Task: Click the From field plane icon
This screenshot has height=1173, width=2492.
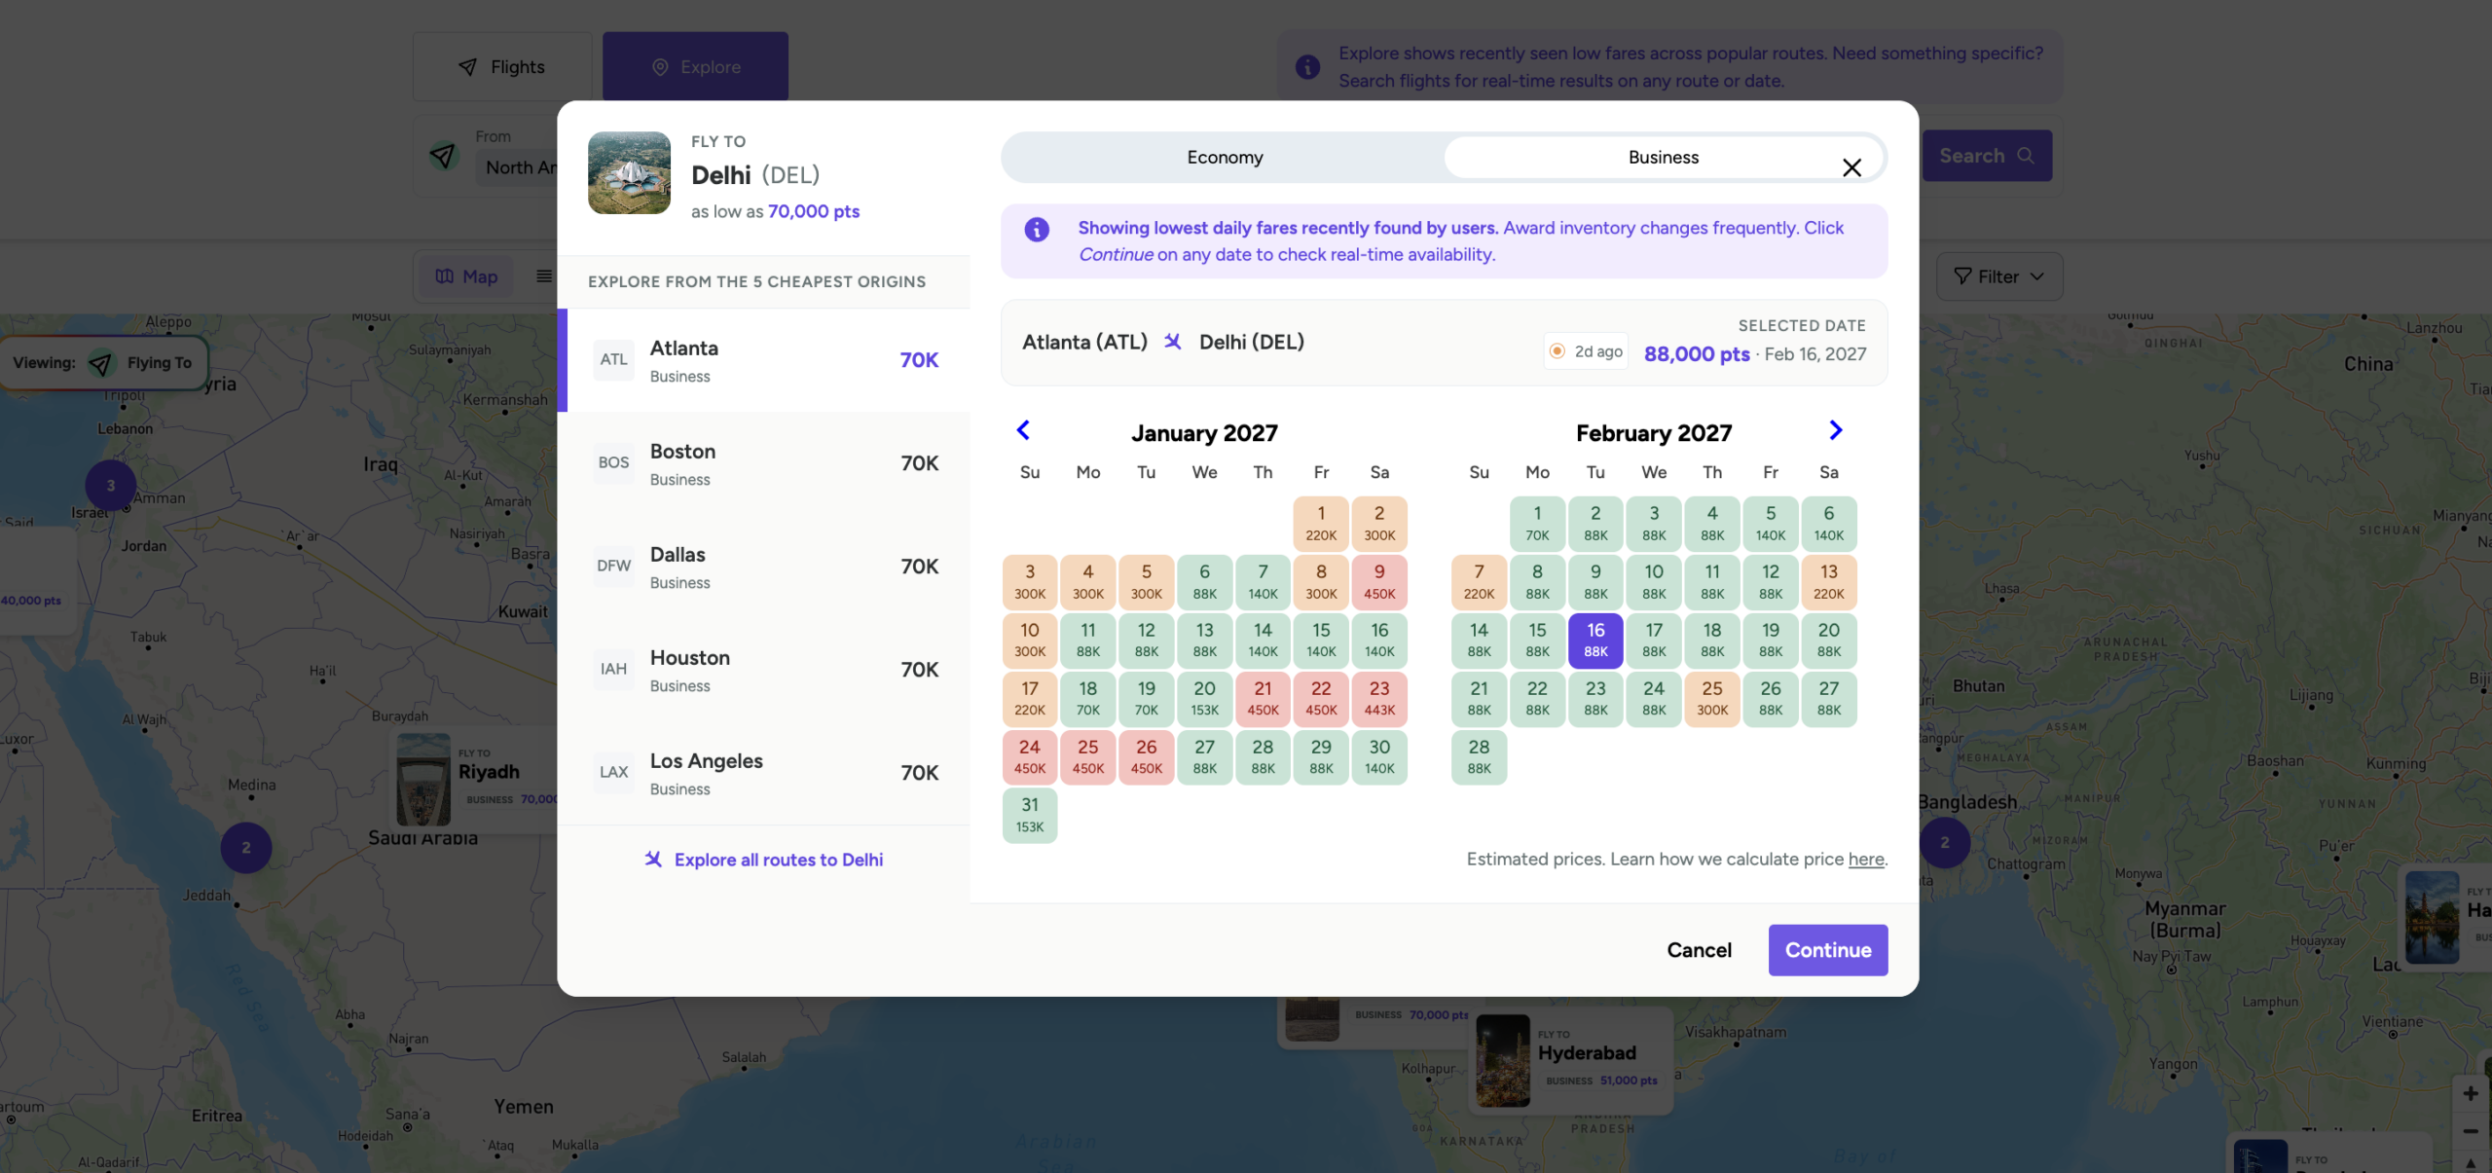Action: (443, 156)
